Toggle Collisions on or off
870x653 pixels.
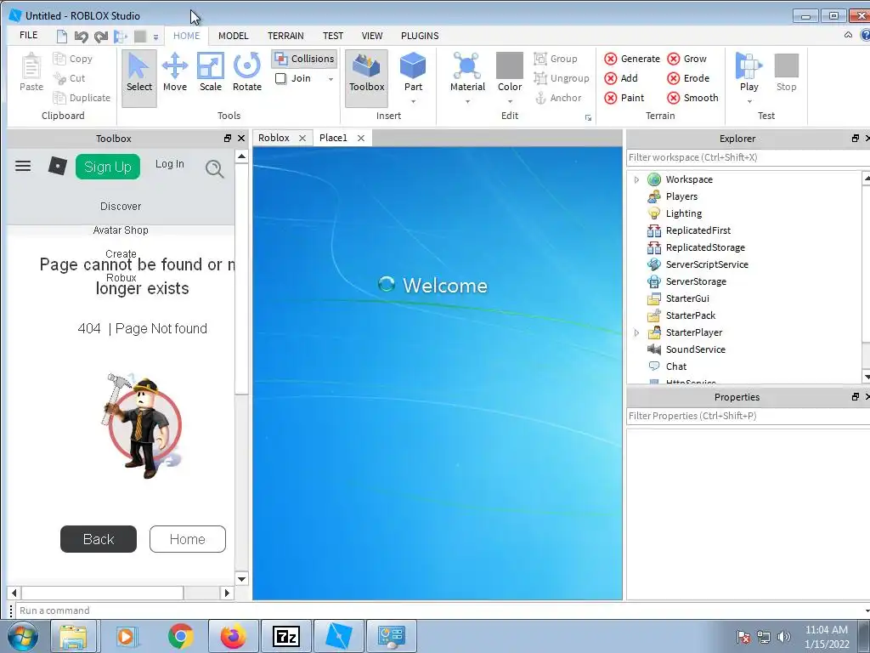point(304,59)
